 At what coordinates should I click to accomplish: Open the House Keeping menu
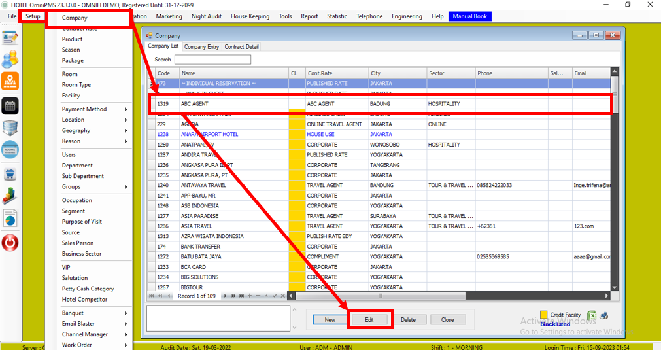coord(250,16)
